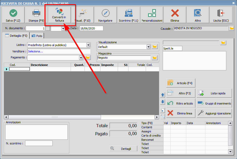Open Gruppi di inserimento
The width and height of the screenshot is (237, 159).
pyautogui.click(x=214, y=103)
